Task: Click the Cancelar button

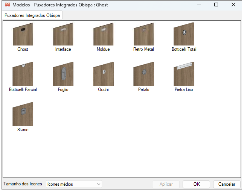Action: [227, 184]
